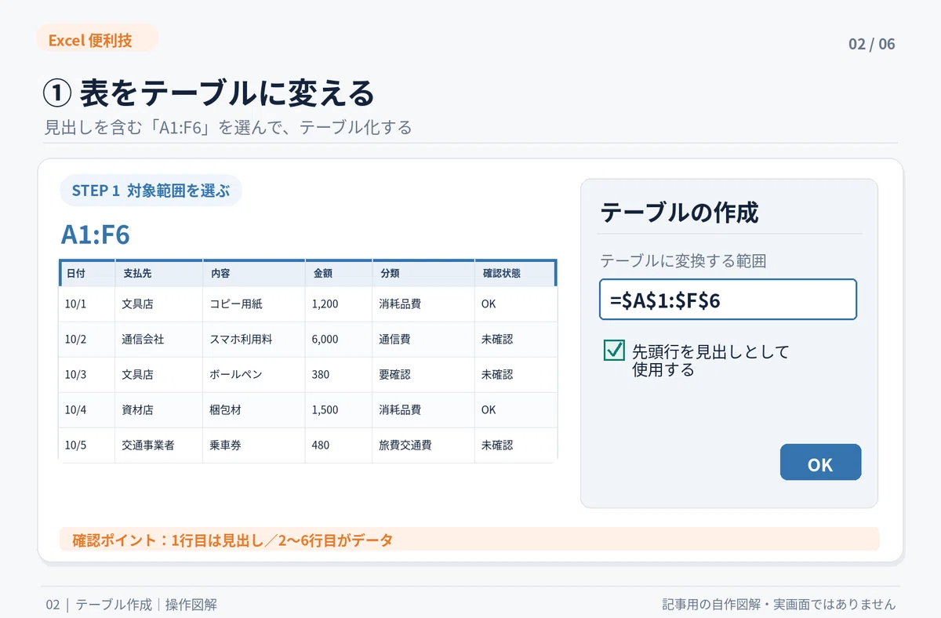Image resolution: width=941 pixels, height=618 pixels.
Task: Click the 10/5 date cell
Action: pos(88,445)
